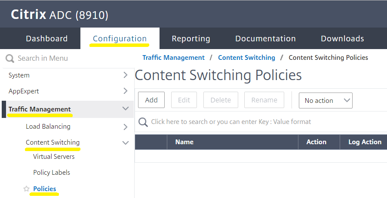Click the magnifier icon in Search in Menu
The width and height of the screenshot is (387, 198).
pos(10,59)
